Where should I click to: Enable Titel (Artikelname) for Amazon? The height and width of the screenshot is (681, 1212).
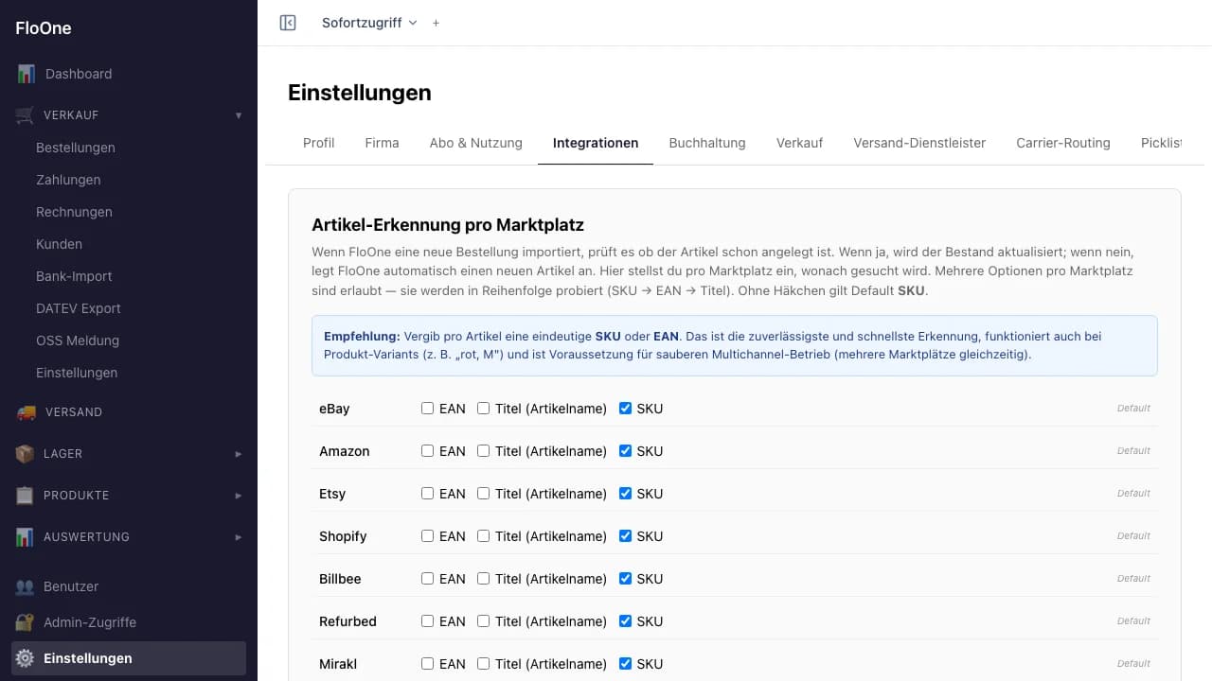(483, 451)
